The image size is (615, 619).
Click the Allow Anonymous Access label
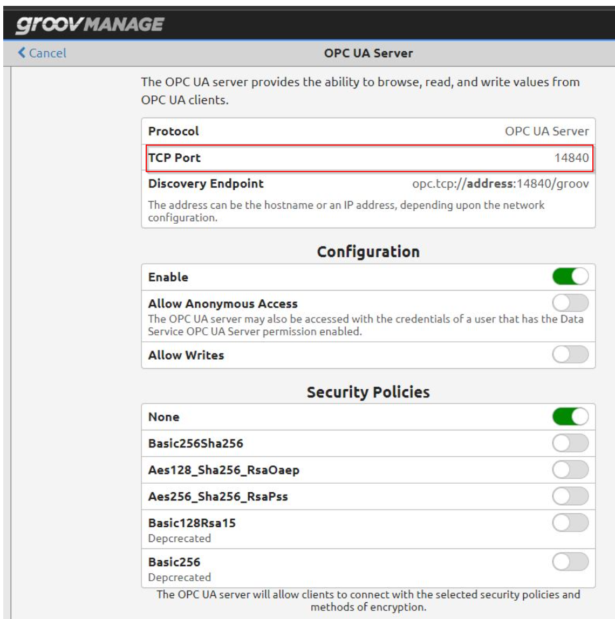[x=223, y=304]
